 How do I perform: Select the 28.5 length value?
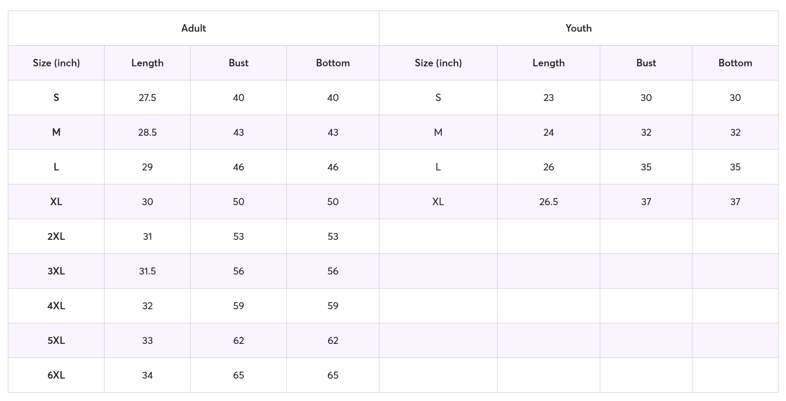[147, 132]
